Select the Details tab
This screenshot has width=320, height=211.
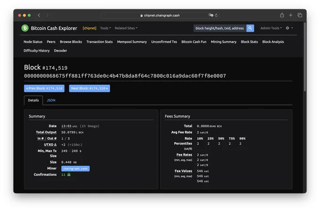(x=33, y=100)
